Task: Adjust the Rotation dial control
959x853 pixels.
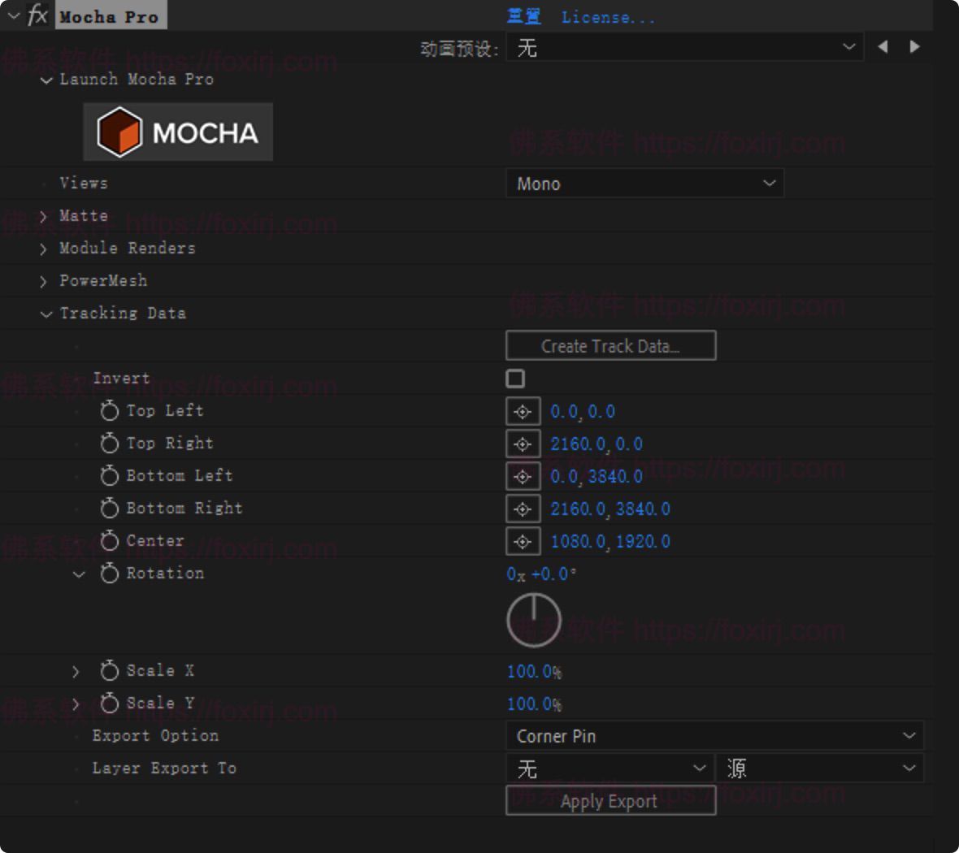Action: point(534,619)
